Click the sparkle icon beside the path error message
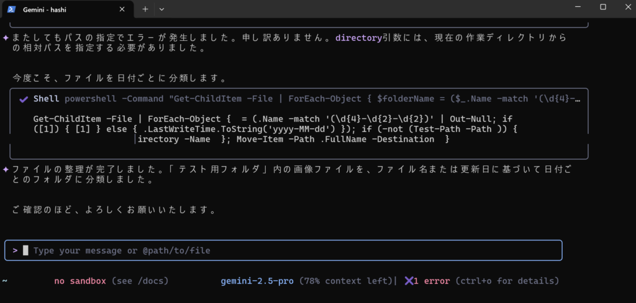 point(6,38)
